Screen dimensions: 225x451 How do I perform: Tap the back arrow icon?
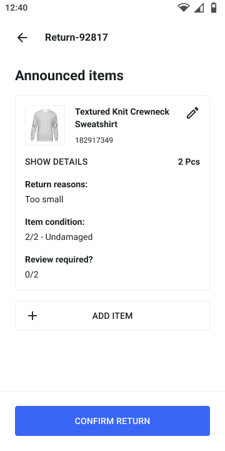[22, 38]
